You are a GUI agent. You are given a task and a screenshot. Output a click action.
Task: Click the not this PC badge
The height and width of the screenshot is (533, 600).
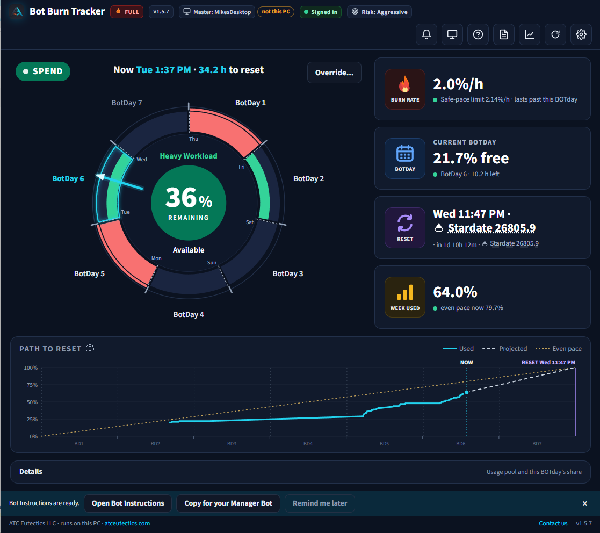(276, 12)
